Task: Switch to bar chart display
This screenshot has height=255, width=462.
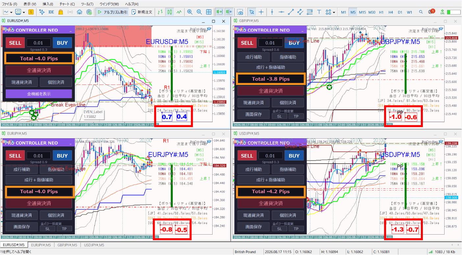Action: coord(160,12)
